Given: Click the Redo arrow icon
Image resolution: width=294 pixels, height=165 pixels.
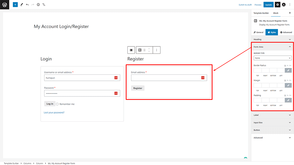Looking at the screenshot, I should [32, 4].
